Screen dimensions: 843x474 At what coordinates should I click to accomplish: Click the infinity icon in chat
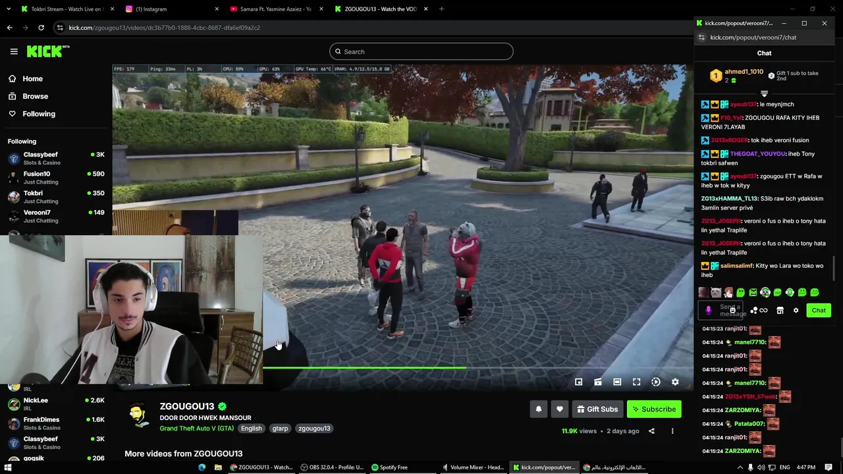point(763,311)
